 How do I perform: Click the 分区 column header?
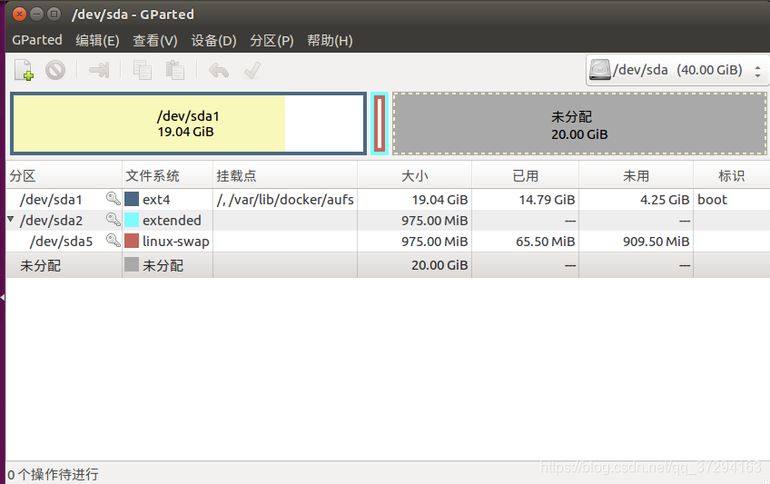pyautogui.click(x=64, y=175)
